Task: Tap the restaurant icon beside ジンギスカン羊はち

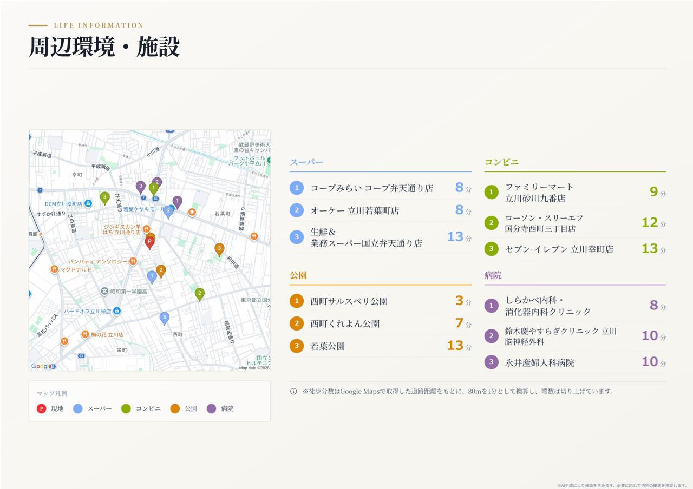Action: [x=146, y=229]
